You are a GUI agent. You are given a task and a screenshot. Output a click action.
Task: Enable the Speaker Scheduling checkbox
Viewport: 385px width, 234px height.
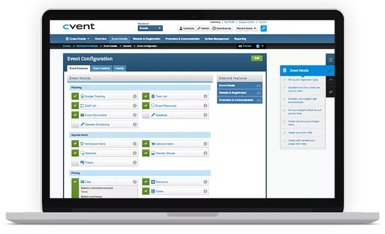coord(75,125)
